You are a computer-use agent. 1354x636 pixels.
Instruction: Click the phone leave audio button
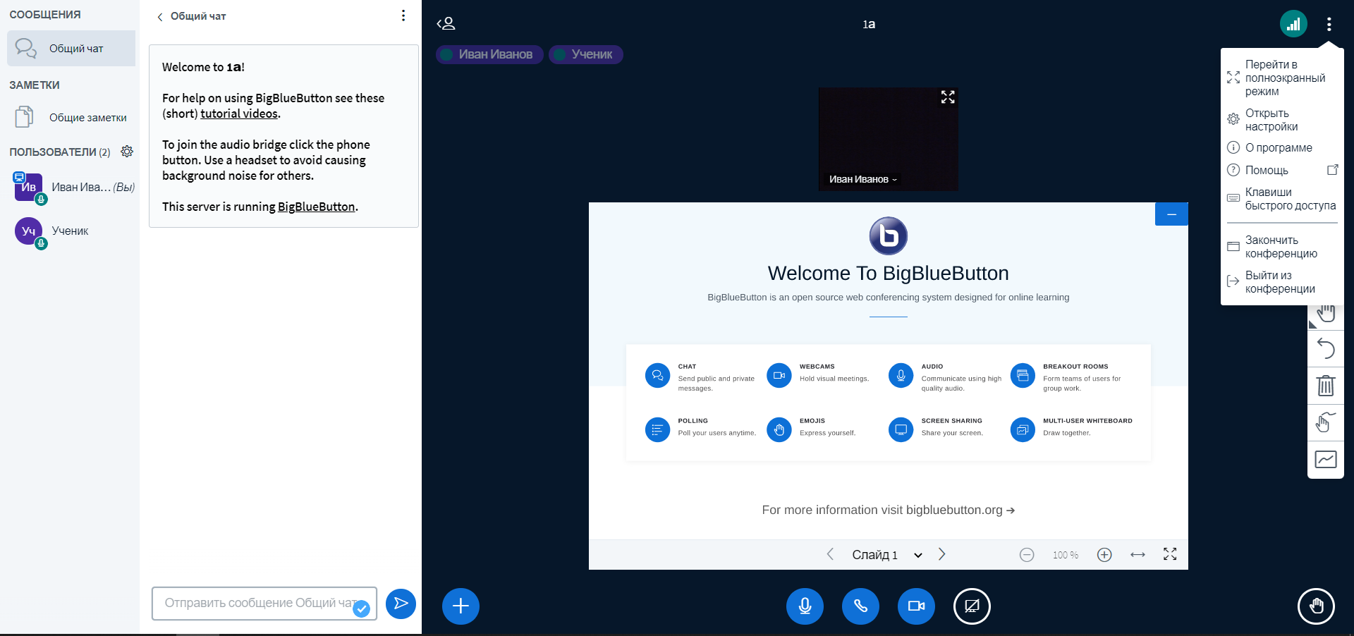[860, 606]
